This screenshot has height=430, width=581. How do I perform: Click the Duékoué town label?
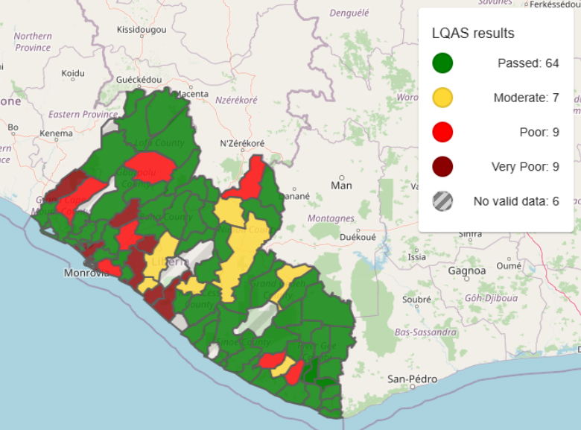click(x=357, y=238)
